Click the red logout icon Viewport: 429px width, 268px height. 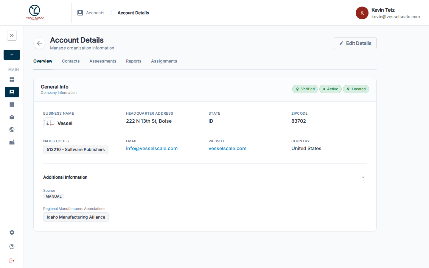point(12,261)
